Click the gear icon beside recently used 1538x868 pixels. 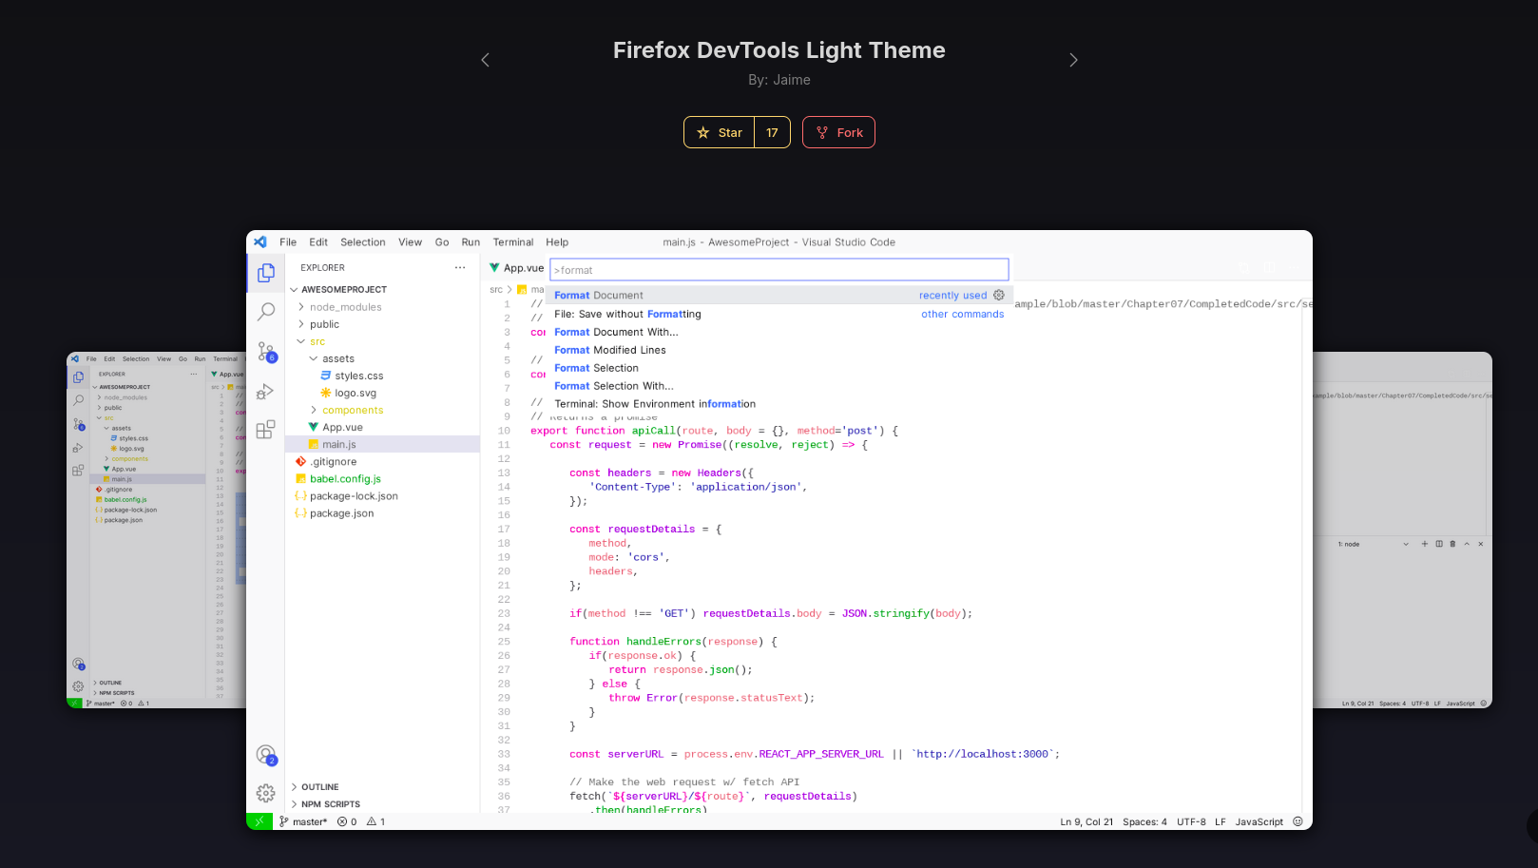(x=998, y=296)
